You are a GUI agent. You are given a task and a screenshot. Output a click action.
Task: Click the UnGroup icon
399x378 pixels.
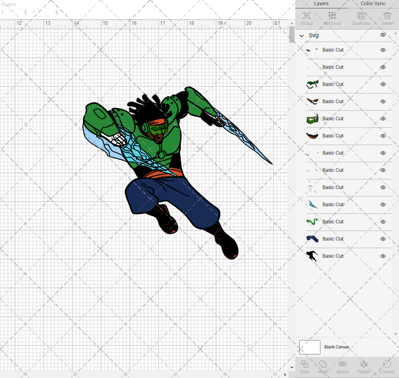pyautogui.click(x=332, y=17)
